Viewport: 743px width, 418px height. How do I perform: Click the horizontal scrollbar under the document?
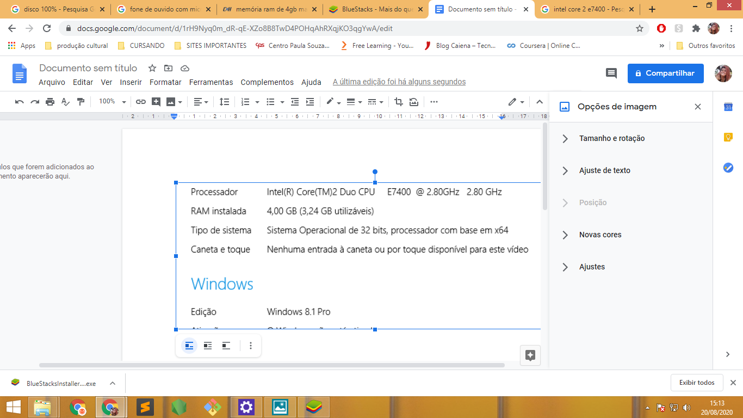(272, 365)
